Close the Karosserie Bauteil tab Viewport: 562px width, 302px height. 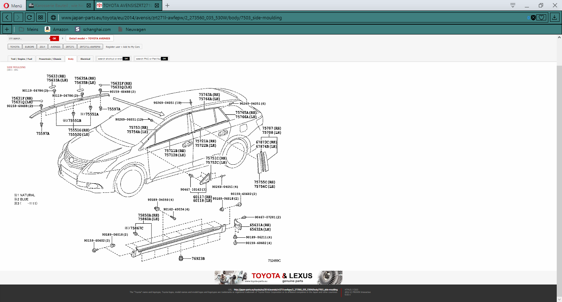[x=89, y=5]
